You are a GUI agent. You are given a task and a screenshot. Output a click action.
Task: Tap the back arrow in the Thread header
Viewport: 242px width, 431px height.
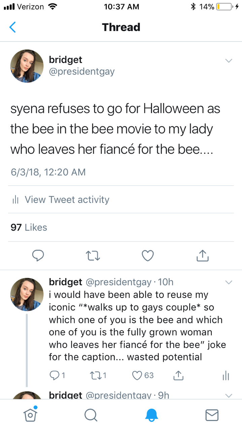point(12,27)
